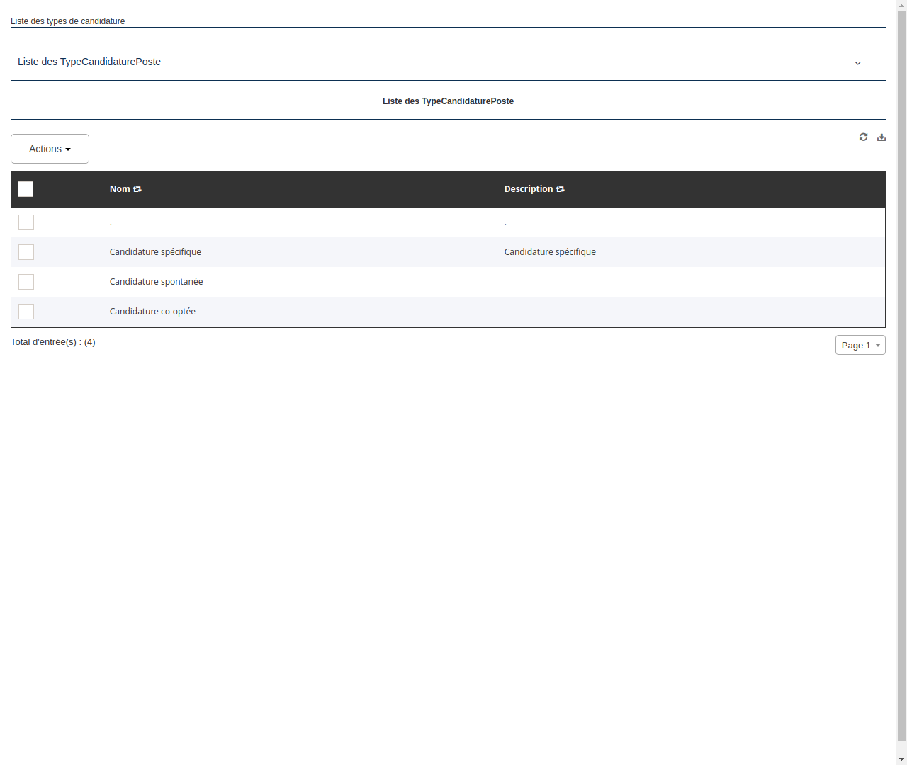
Task: Click the sort icon next to Description header
Action: click(x=560, y=189)
